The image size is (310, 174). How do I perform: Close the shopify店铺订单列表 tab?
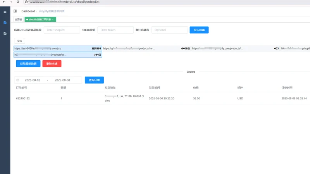point(53,20)
